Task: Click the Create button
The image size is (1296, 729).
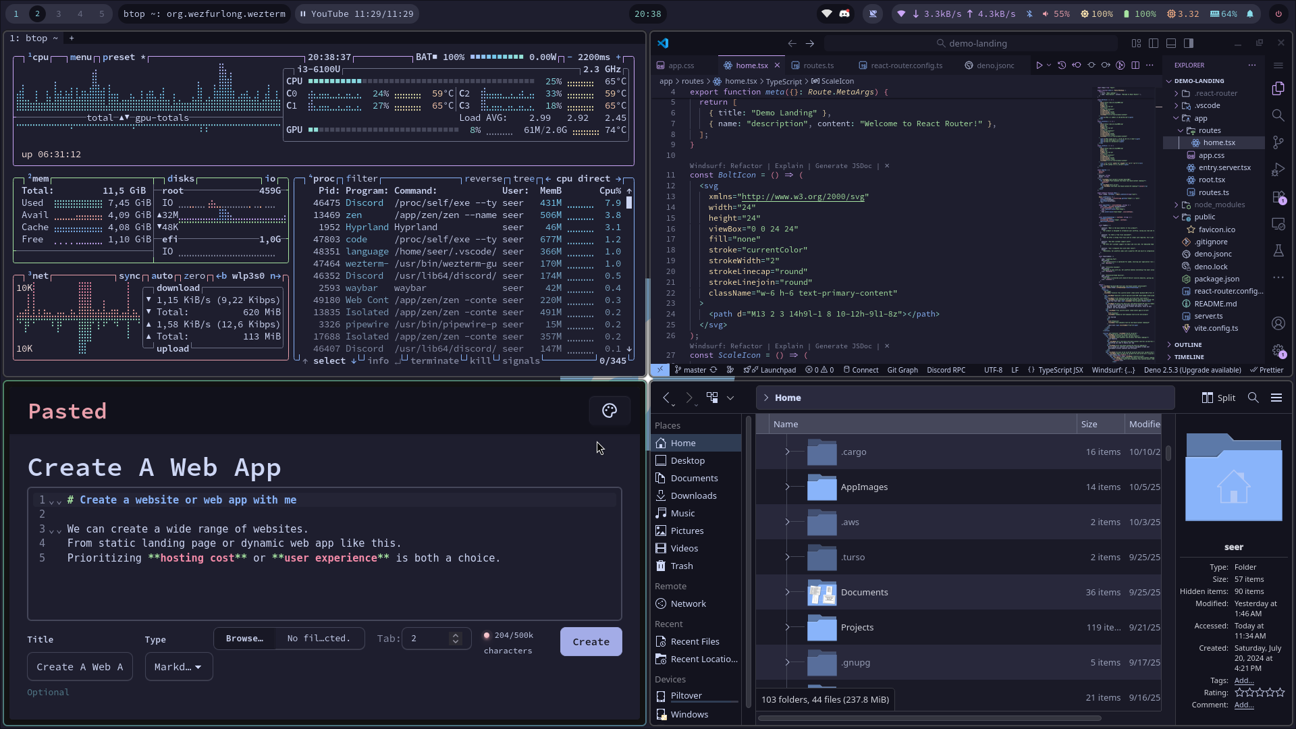Action: pyautogui.click(x=591, y=641)
